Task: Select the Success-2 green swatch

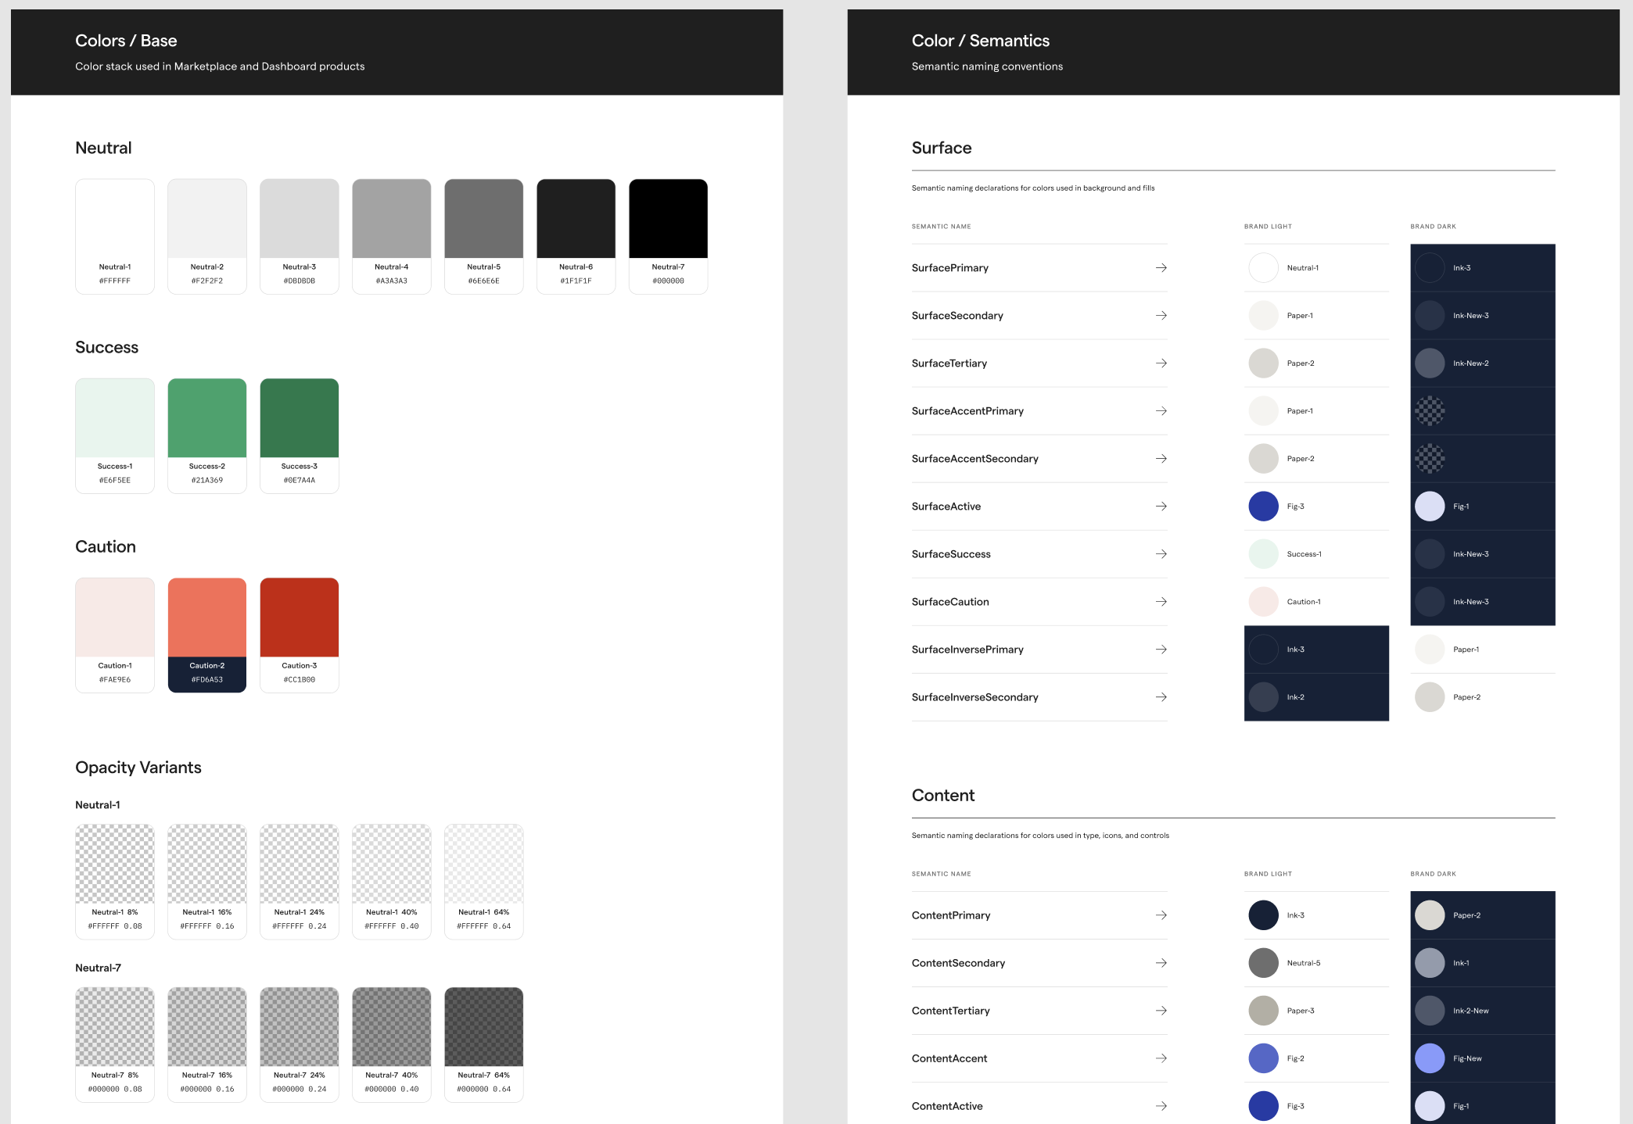Action: (x=206, y=419)
